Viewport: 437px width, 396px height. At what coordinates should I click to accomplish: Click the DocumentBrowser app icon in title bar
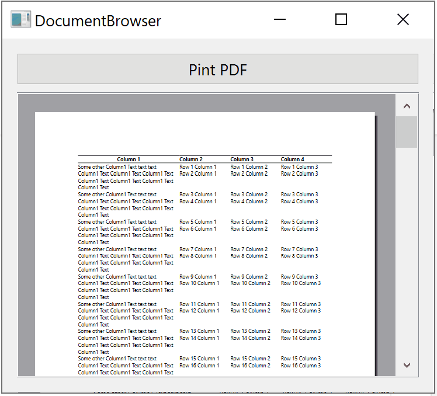(20, 20)
